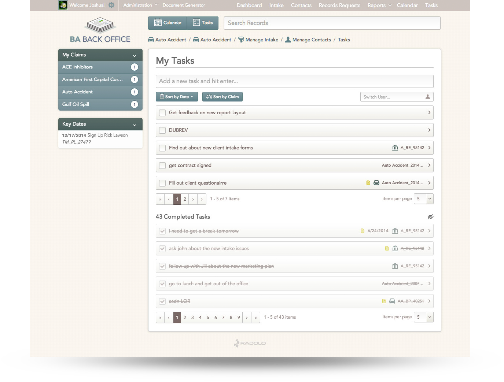Click the settings gear icon beside Welcome Joshua
504x382 pixels.
pyautogui.click(x=111, y=5)
